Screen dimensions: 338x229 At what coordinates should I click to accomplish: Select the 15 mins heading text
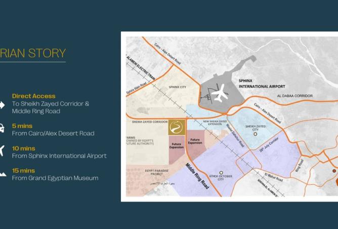(x=24, y=170)
